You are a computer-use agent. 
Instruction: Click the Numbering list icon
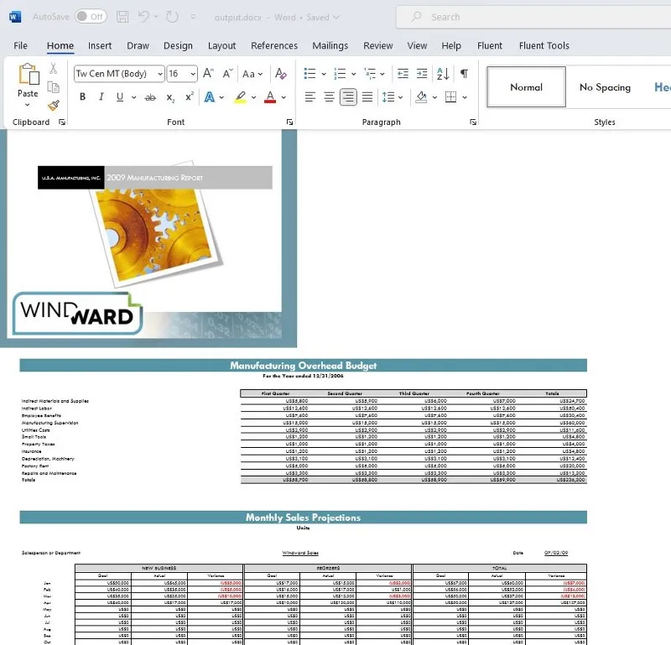coord(341,74)
